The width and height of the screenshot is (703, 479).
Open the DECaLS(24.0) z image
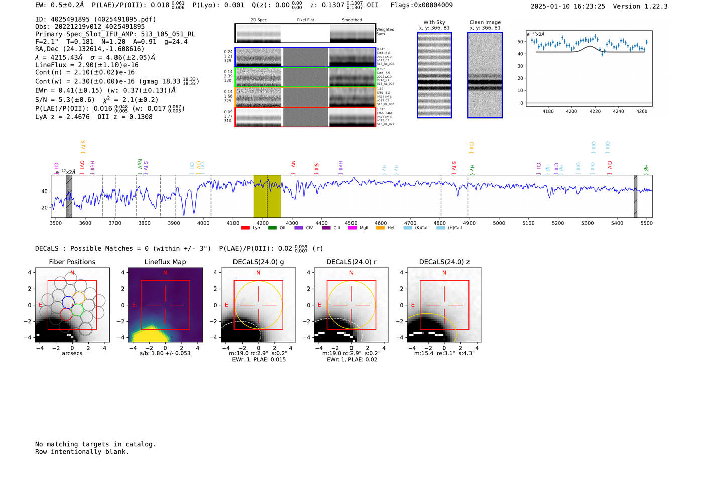click(x=444, y=305)
